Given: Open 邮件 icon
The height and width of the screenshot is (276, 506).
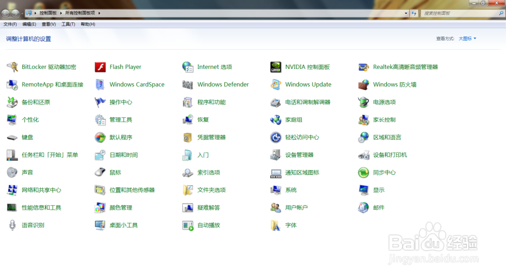Looking at the screenshot, I should coord(363,208).
